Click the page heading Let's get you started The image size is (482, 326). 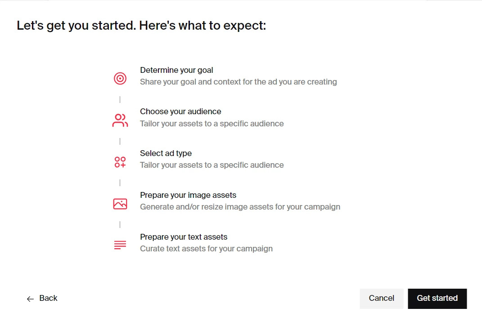tap(141, 25)
